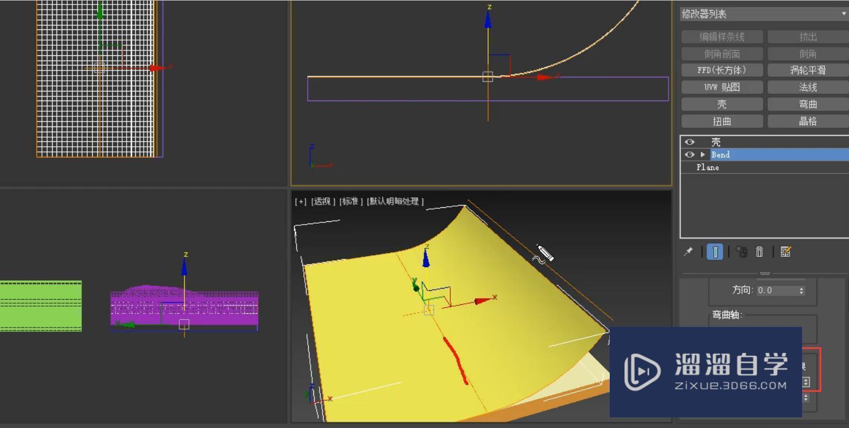849x428 pixels.
Task: Click the blue Z-axis arrow in left viewport
Action: (x=184, y=268)
